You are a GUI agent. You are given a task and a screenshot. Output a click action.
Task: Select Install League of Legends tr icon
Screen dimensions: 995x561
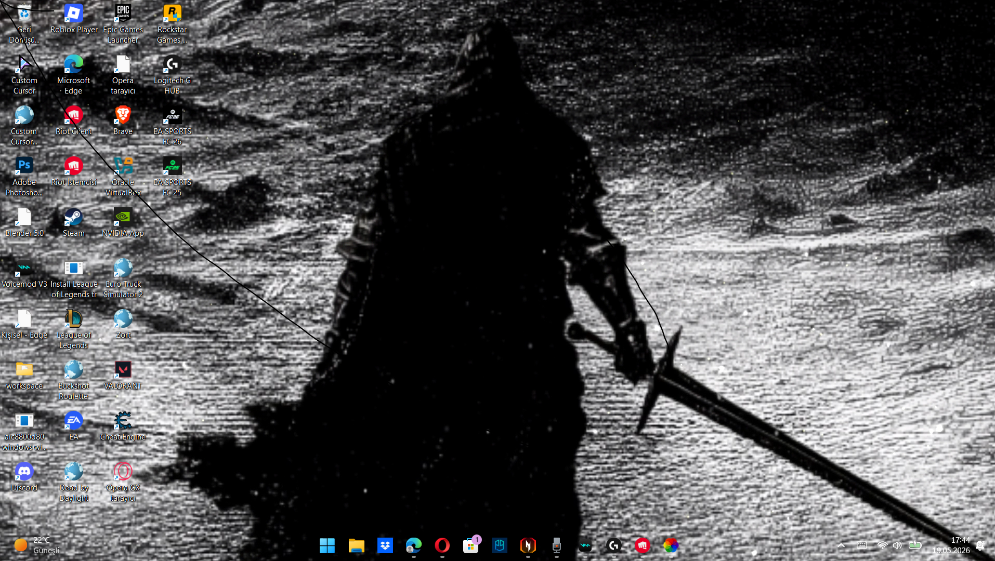[73, 278]
